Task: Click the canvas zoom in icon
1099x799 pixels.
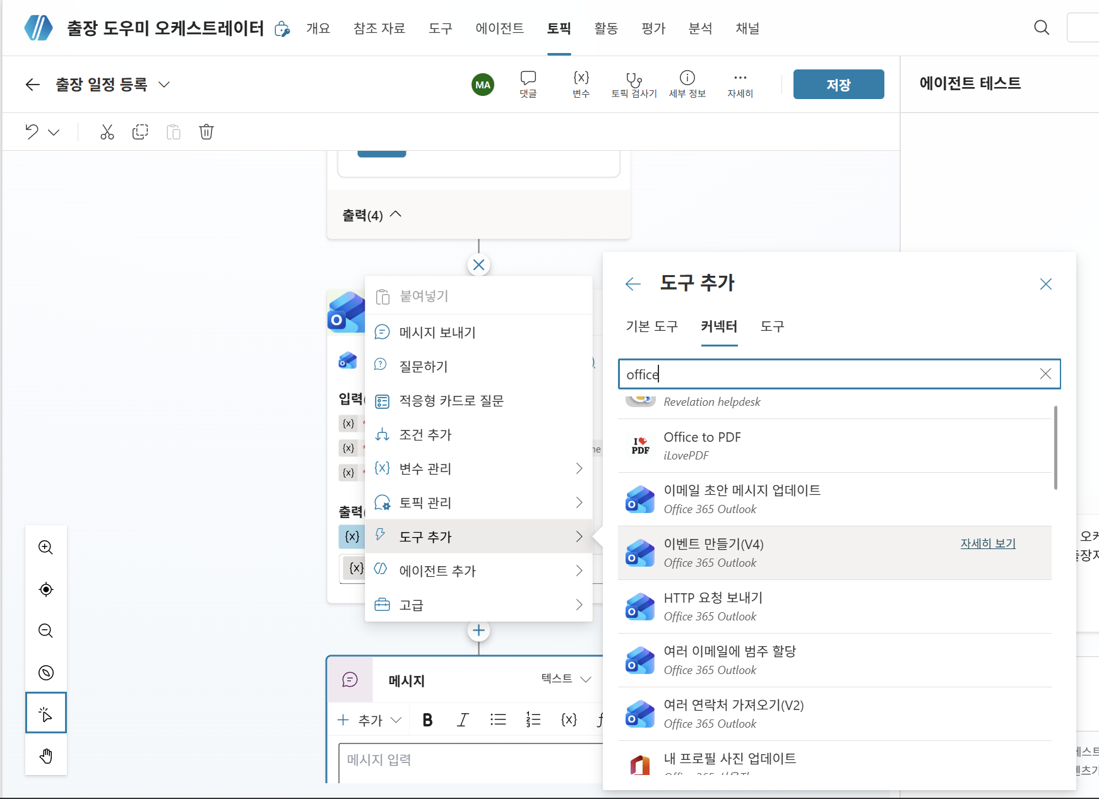Action: point(46,547)
